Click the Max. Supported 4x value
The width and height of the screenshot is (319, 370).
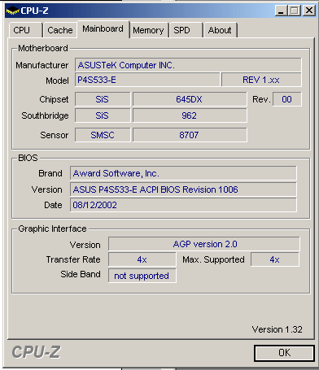pos(275,259)
